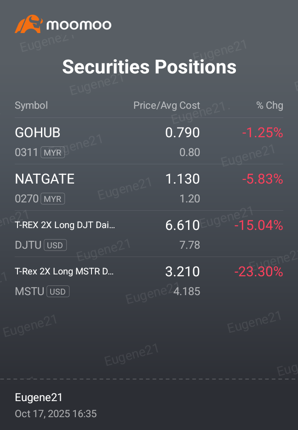298x430 pixels.
Task: Open T-REX 2X Long DJT position
Action: click(149, 234)
